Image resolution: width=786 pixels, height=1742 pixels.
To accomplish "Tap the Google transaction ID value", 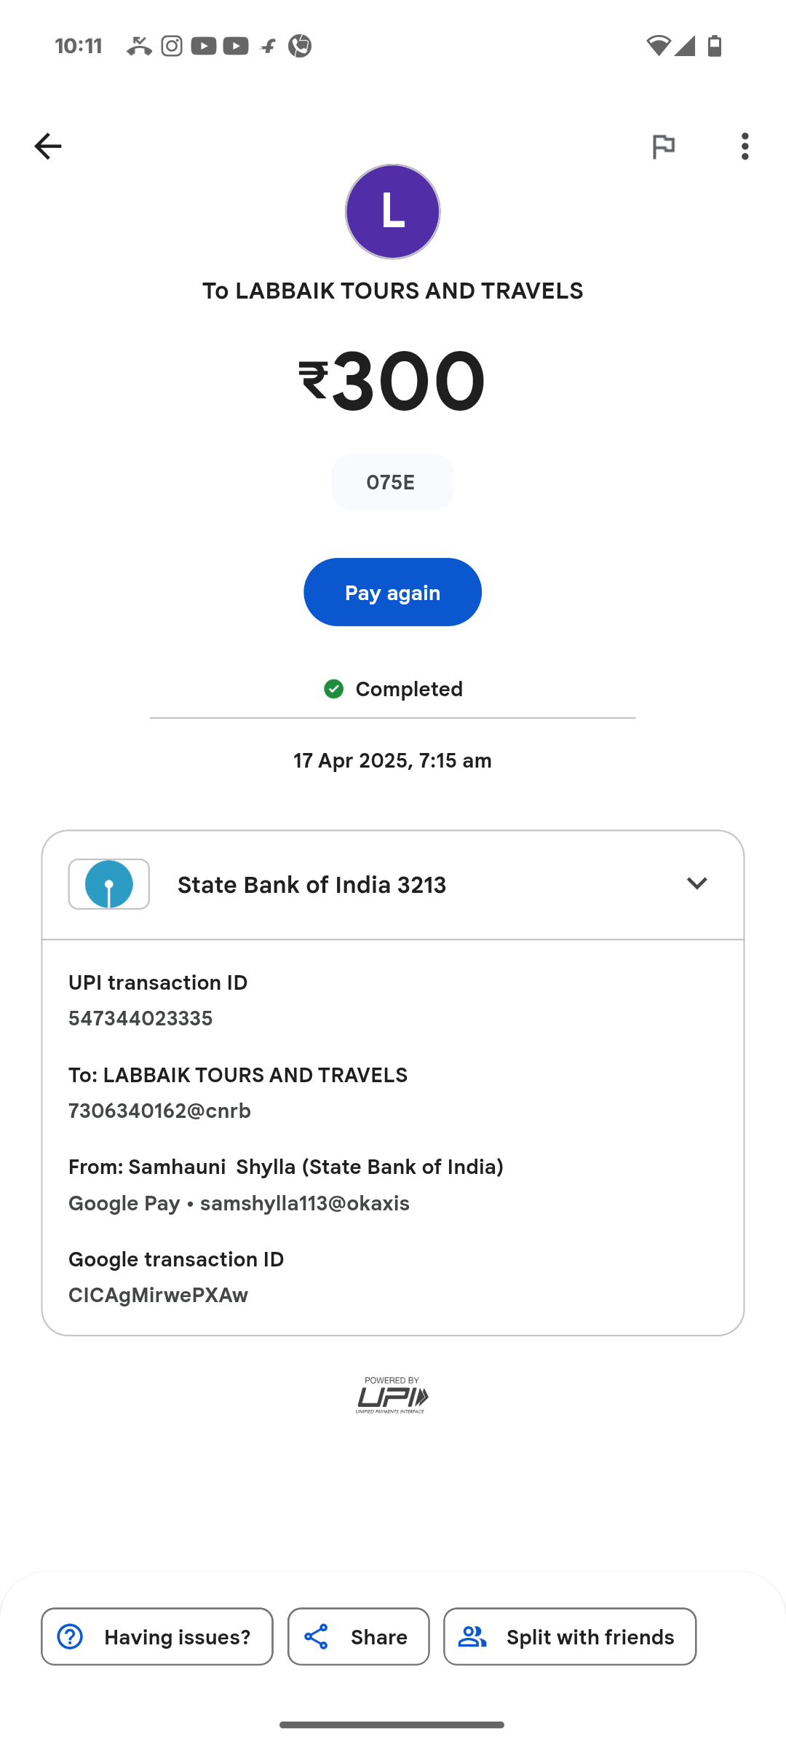I will pos(158,1295).
